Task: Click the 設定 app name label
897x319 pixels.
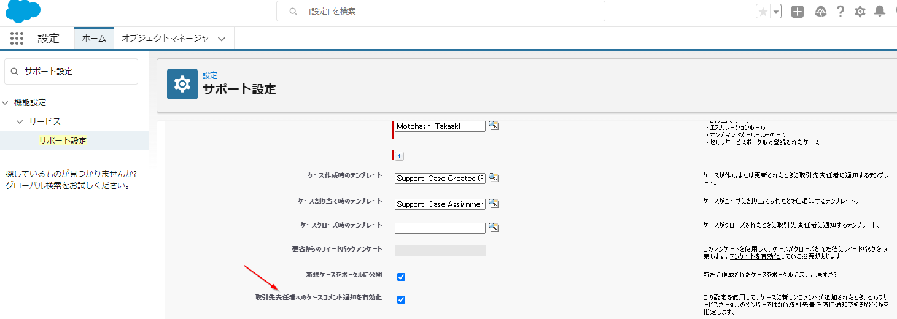Action: point(49,38)
